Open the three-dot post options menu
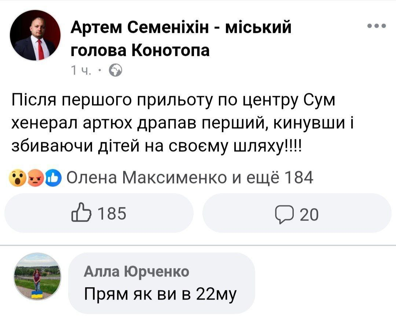The image size is (396, 319). [x=377, y=26]
